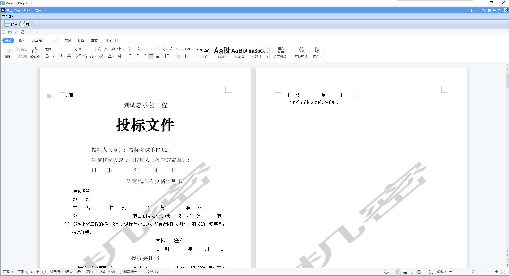This screenshot has height=276, width=509.
Task: Click the text effects A icon
Action: coord(91,56)
